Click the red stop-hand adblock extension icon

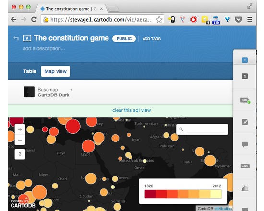pos(193,20)
